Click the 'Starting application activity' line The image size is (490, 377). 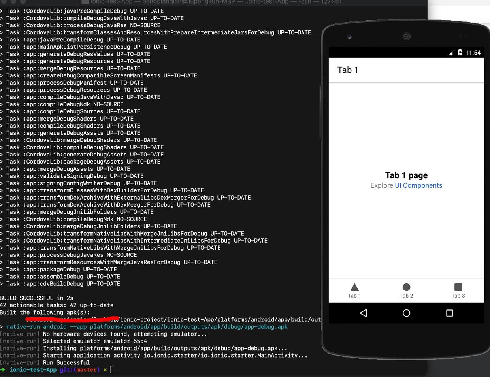(154, 355)
